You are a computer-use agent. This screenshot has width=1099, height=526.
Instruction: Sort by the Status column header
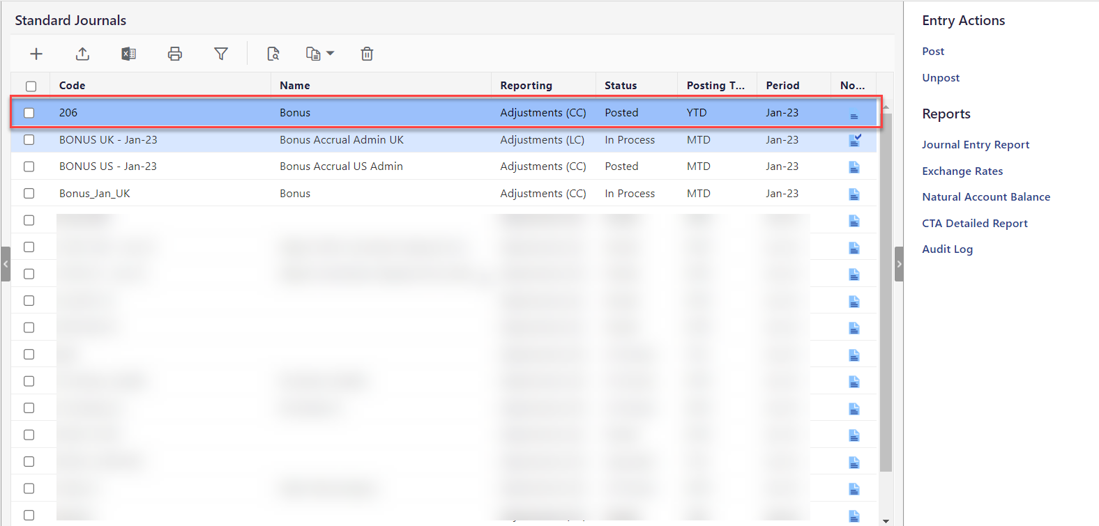621,85
